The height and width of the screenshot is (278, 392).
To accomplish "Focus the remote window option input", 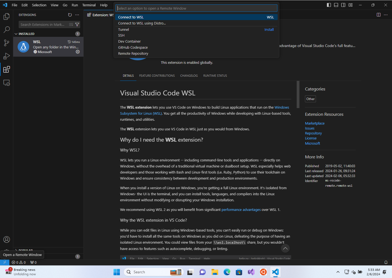I will click(196, 8).
